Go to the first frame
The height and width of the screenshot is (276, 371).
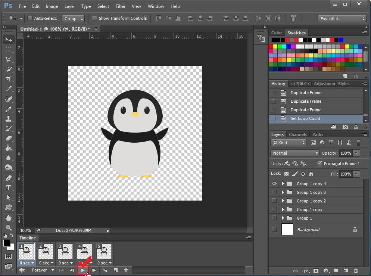[x=61, y=270]
